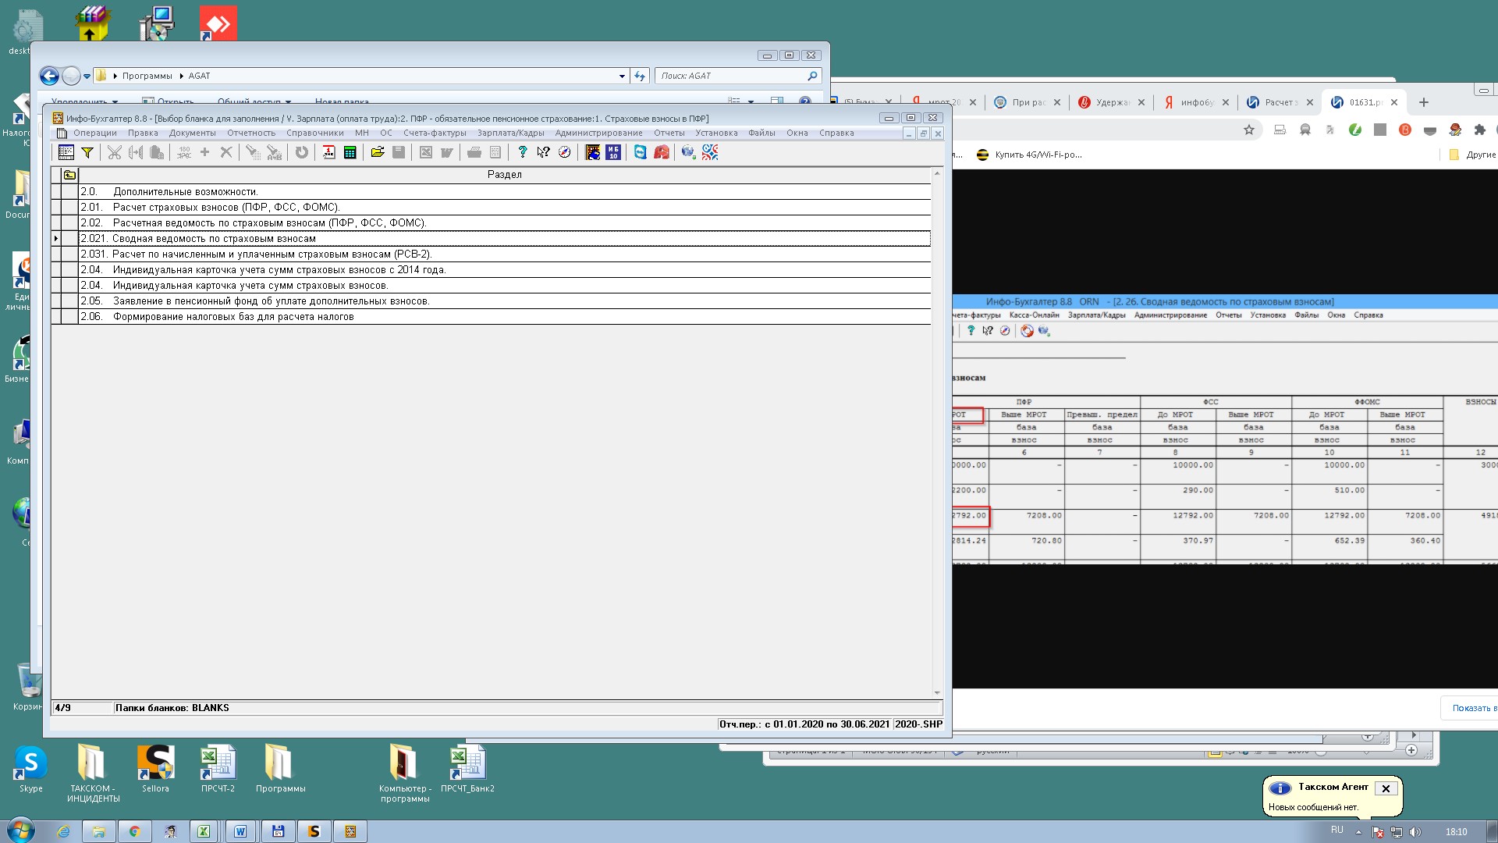Click the bookmark star in Chrome address bar
This screenshot has width=1498, height=843.
point(1249,130)
